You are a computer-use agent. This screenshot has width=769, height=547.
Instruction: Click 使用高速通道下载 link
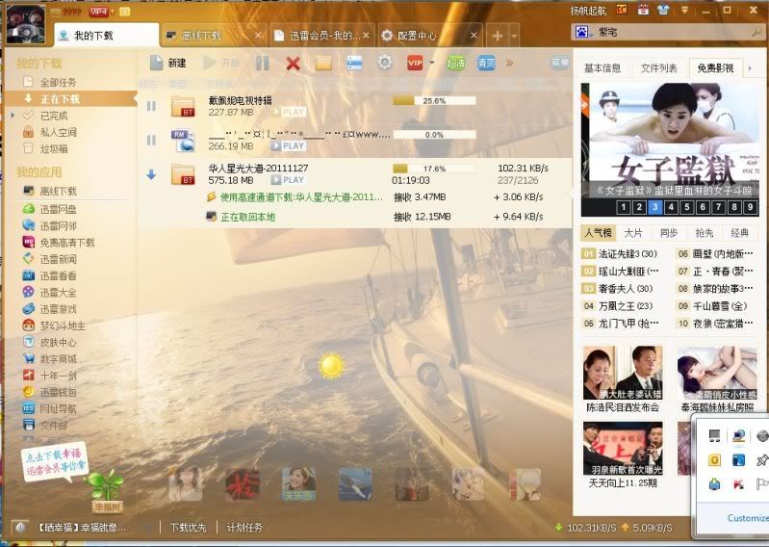pos(301,197)
